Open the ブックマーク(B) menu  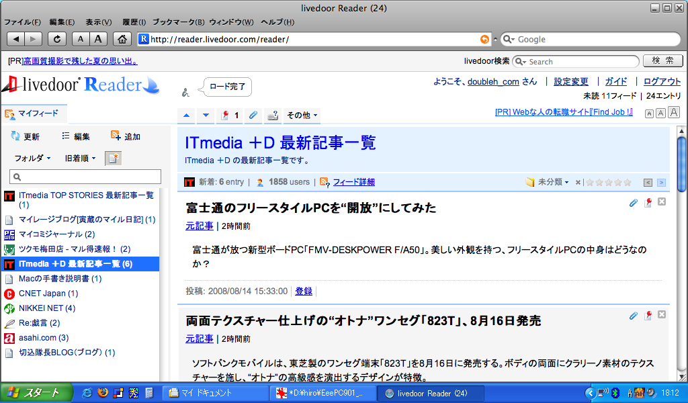(178, 22)
